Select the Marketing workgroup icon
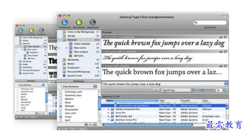Viewport: 245px width, 135px height. pos(64,60)
